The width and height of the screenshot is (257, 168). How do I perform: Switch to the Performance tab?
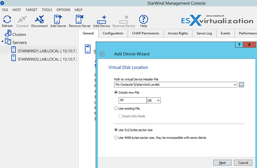[247, 33]
